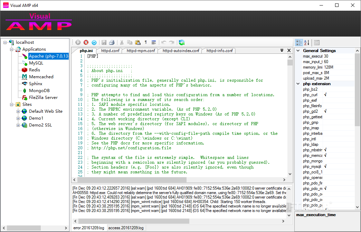The image size is (361, 232).
Task: Click the Redo arrow icon
Action: tap(172, 42)
